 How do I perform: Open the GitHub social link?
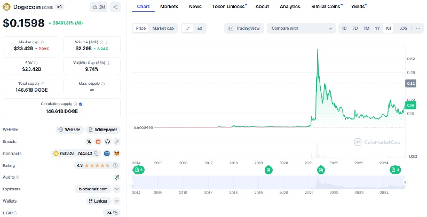(x=107, y=141)
